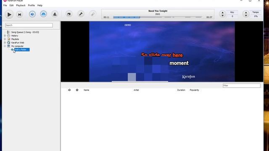Image resolution: width=269 pixels, height=151 pixels.
Task: Click the disabled editor pencil icon
Action: (x=92, y=14)
